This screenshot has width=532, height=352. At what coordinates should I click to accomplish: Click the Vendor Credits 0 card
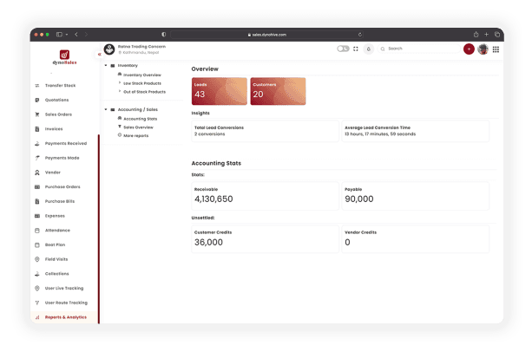[x=416, y=239]
